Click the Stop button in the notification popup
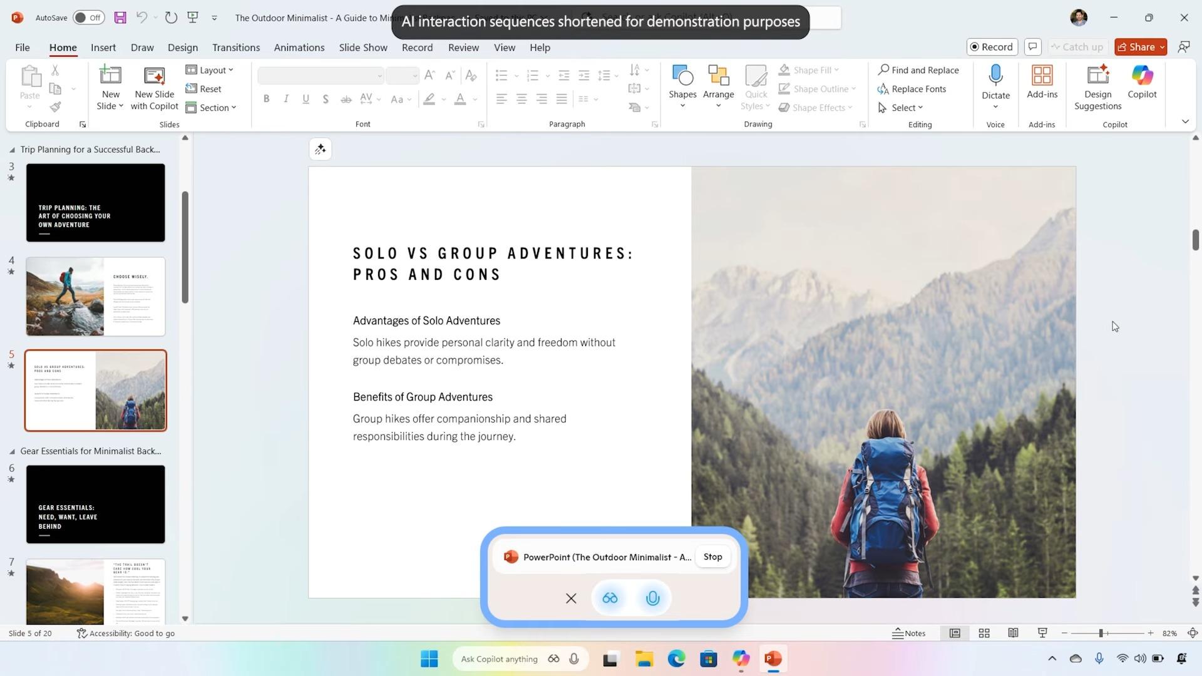 [x=712, y=556]
